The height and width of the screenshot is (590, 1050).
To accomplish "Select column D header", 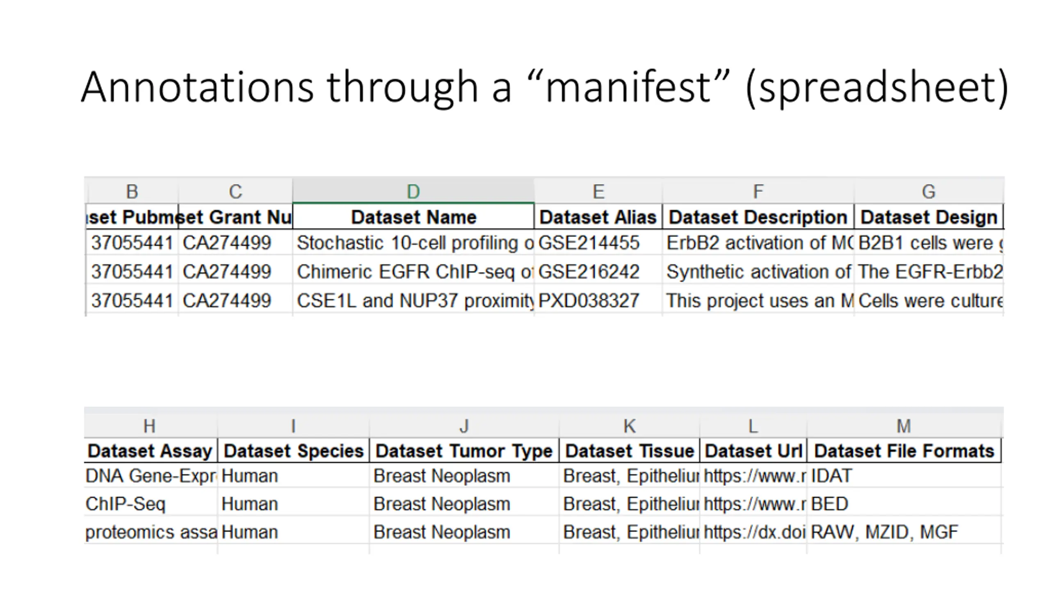I will tap(413, 191).
